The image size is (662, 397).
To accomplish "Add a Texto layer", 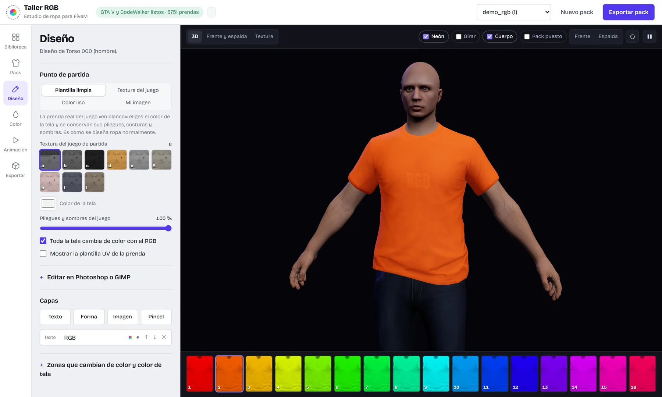I will [55, 316].
